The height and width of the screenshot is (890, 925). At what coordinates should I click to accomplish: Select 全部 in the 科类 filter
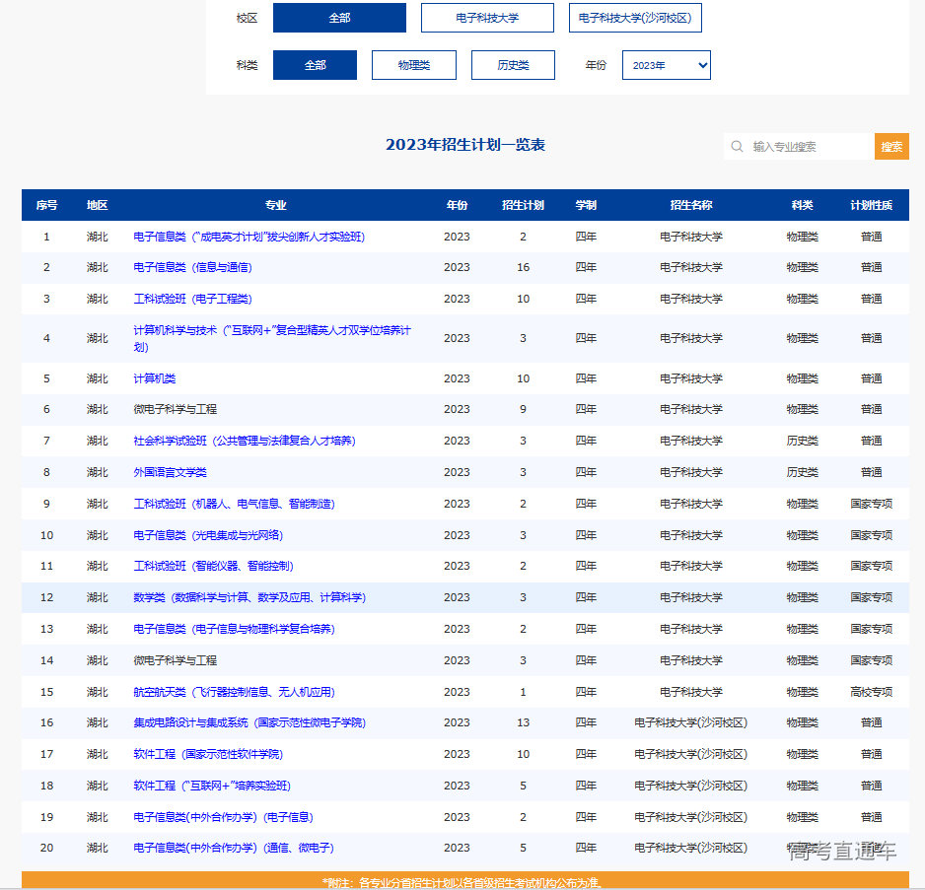click(x=315, y=65)
